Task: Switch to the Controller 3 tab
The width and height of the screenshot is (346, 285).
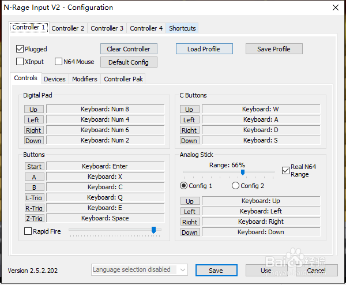Action: [107, 28]
